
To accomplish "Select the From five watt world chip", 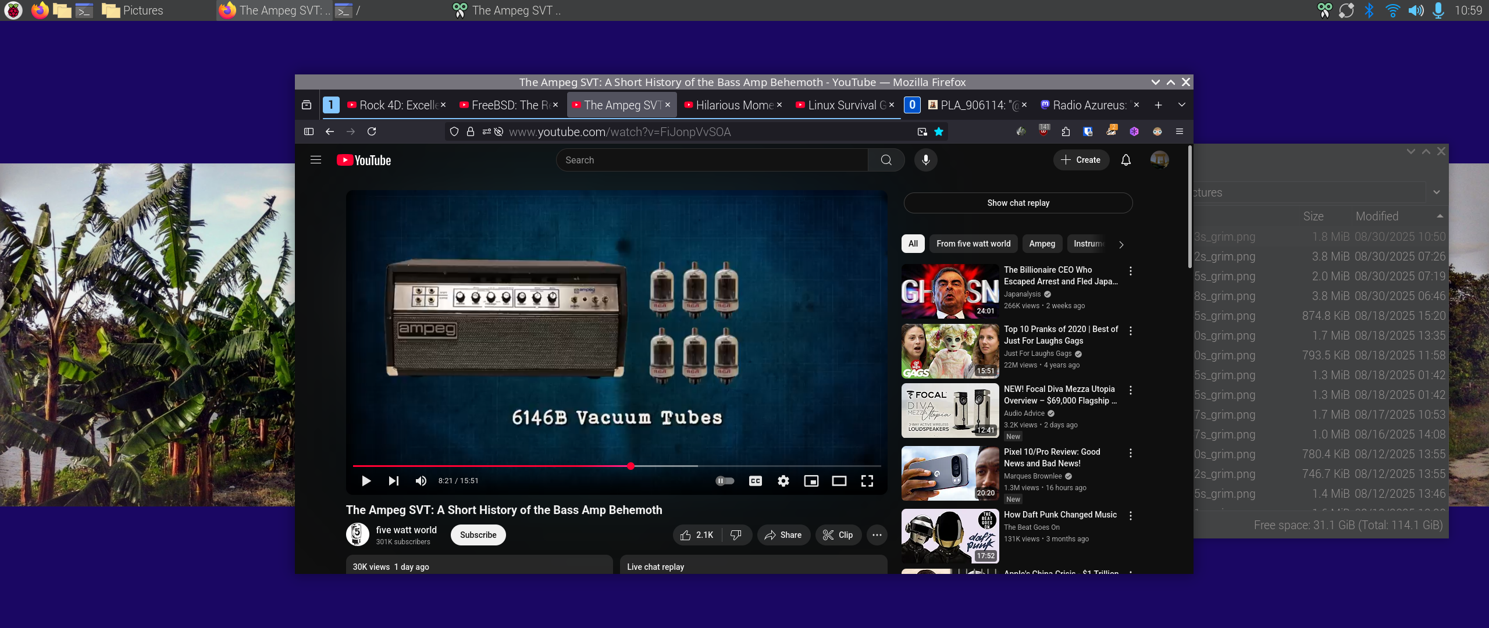I will click(974, 244).
